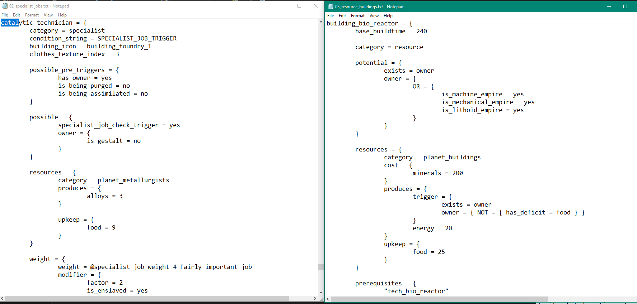Click the right scroll arrow in specialist jobs window

(315, 298)
